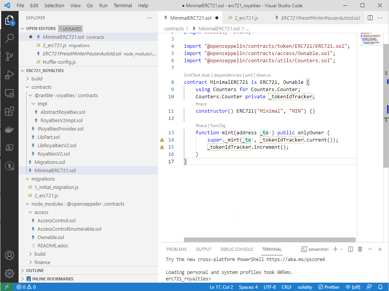The height and width of the screenshot is (291, 389).
Task: Open the PowerShell icon view in activity bar
Action: pyautogui.click(x=9, y=148)
